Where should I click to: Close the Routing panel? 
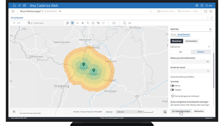click(x=210, y=29)
